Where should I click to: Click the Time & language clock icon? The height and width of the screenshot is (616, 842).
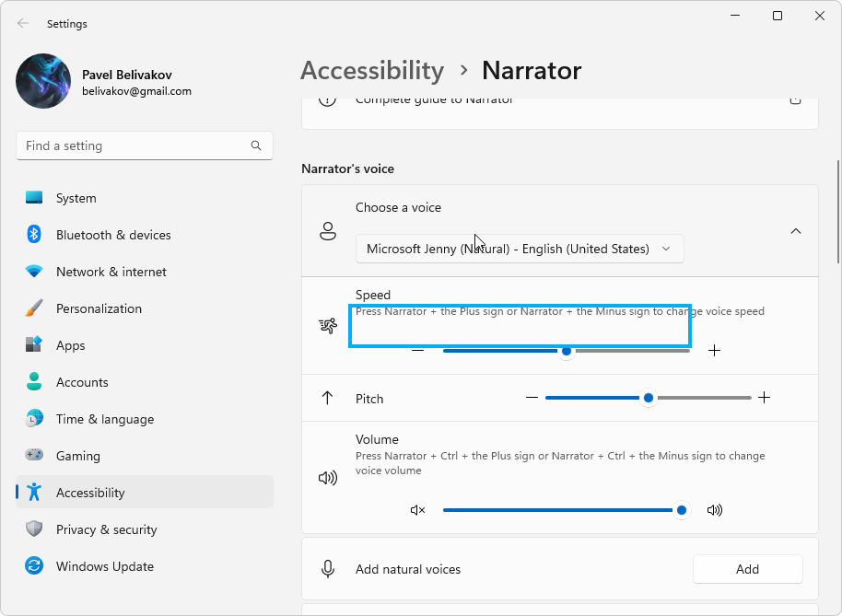click(34, 419)
